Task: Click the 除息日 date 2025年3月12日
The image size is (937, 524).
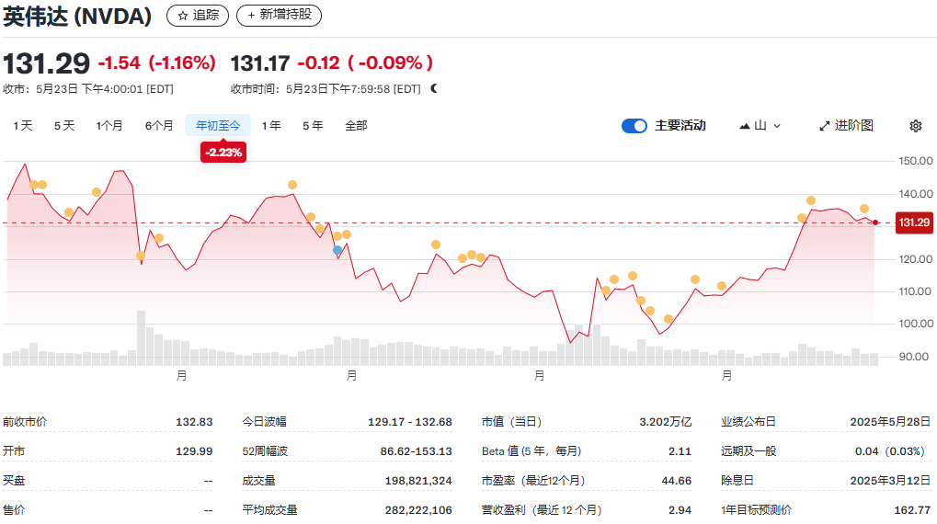Action: click(890, 481)
